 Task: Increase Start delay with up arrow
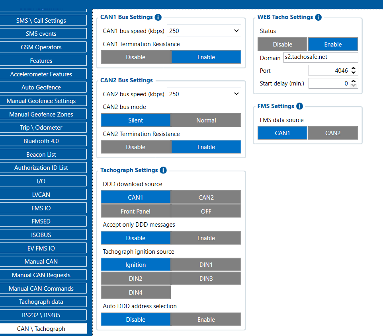click(354, 81)
